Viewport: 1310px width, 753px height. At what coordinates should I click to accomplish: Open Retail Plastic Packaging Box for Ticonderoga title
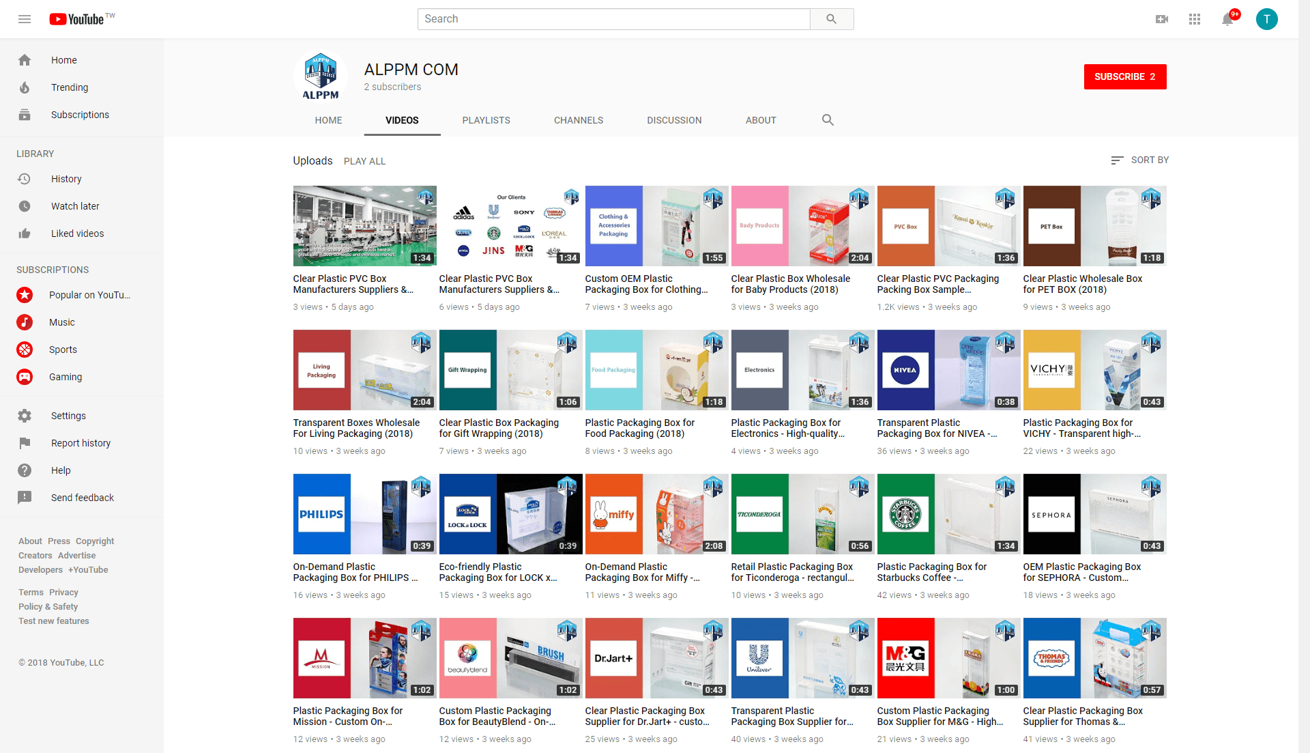792,572
